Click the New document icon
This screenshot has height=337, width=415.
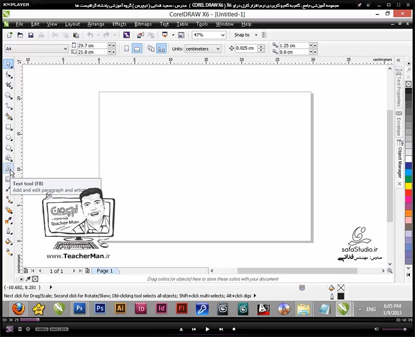coord(9,35)
